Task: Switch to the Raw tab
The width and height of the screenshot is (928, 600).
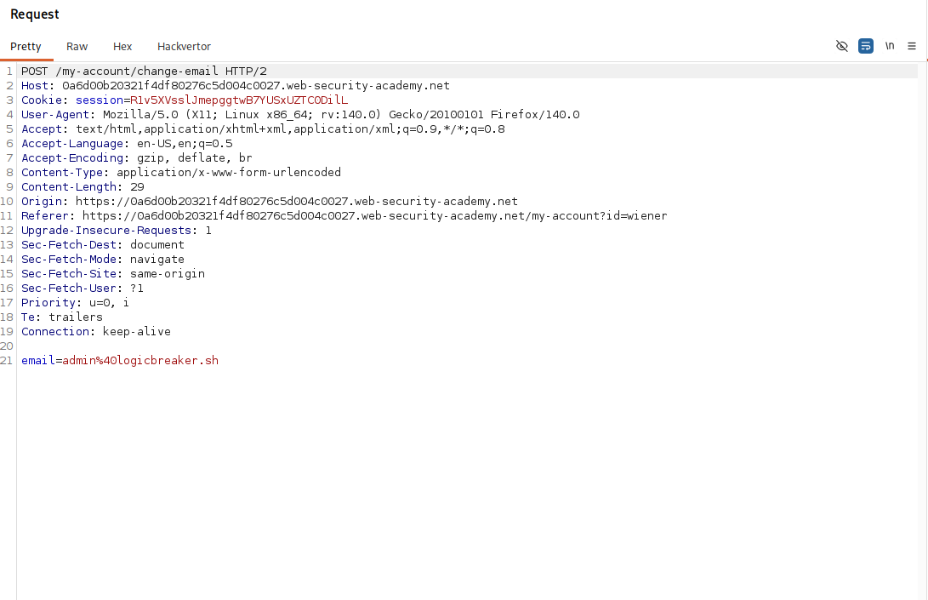Action: pos(77,47)
